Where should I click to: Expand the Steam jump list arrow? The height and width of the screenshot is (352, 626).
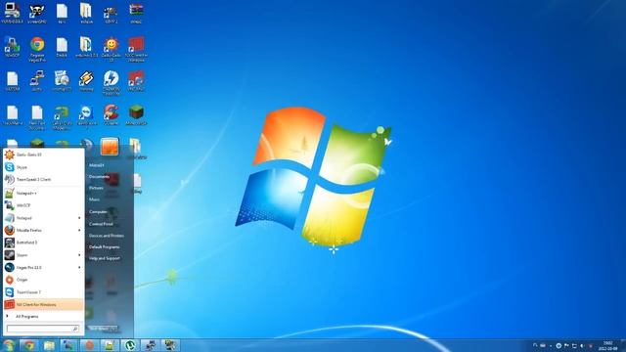tap(79, 255)
